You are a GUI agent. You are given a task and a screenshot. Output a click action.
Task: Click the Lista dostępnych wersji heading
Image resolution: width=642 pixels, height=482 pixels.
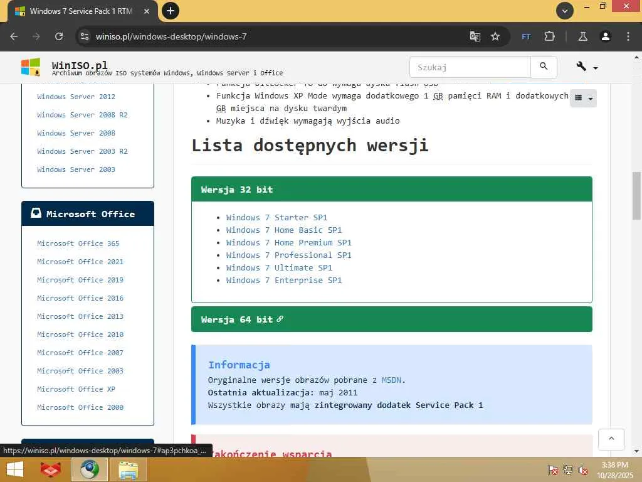point(310,146)
